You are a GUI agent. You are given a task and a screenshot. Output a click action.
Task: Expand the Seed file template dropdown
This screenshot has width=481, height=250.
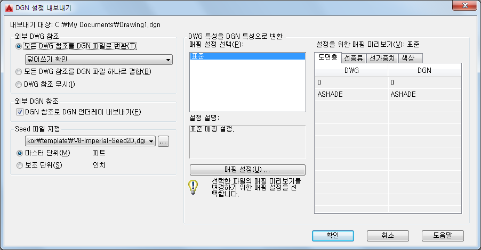point(90,141)
